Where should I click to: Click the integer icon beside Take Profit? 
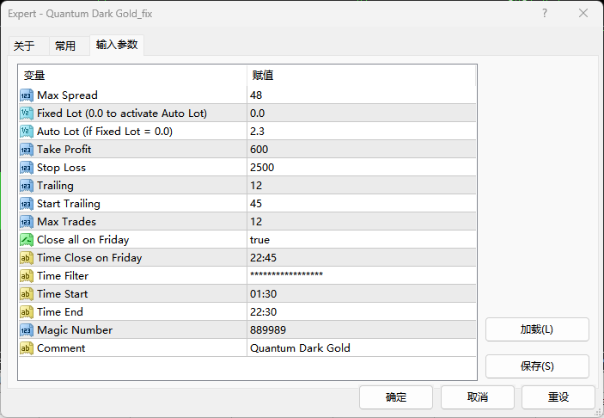click(x=26, y=150)
